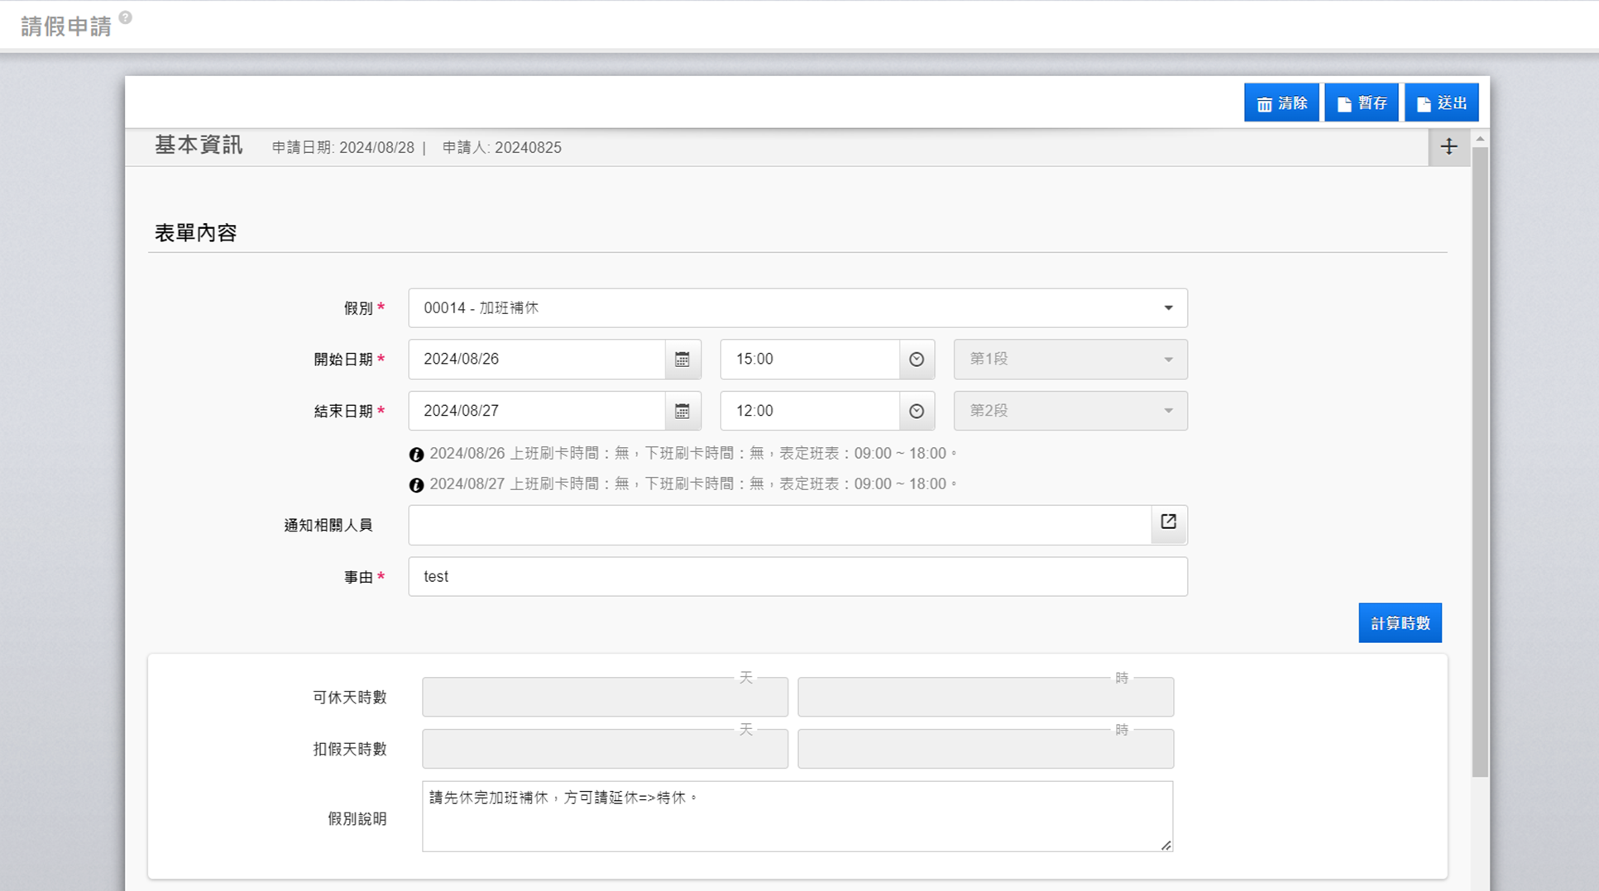Click info icon for 2024/08/27 punch record

[x=416, y=485]
